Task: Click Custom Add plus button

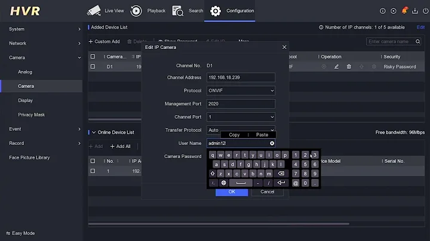Action: point(104,41)
